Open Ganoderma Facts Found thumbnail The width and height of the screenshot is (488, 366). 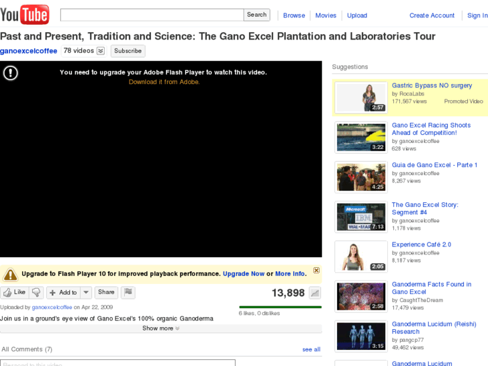tap(361, 297)
